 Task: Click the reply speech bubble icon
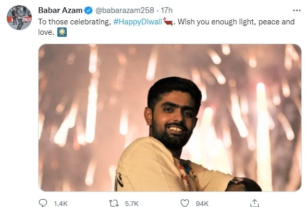[43, 203]
